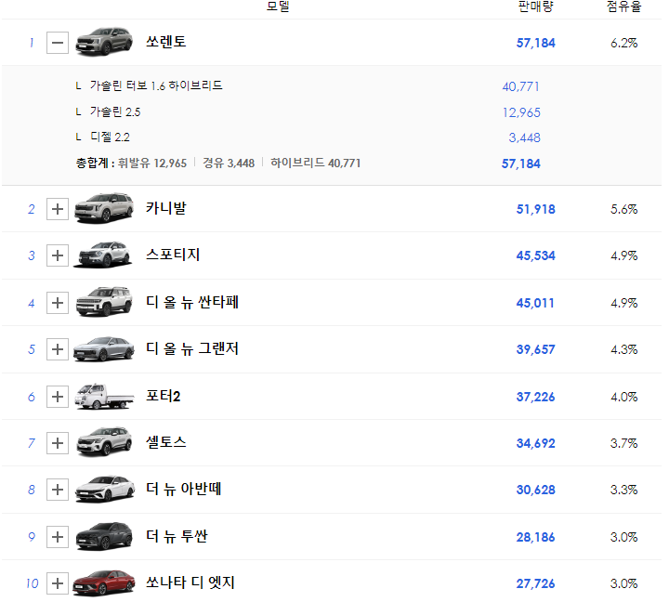Click 그랜저 market share 4.3%
The image size is (669, 602).
(623, 349)
